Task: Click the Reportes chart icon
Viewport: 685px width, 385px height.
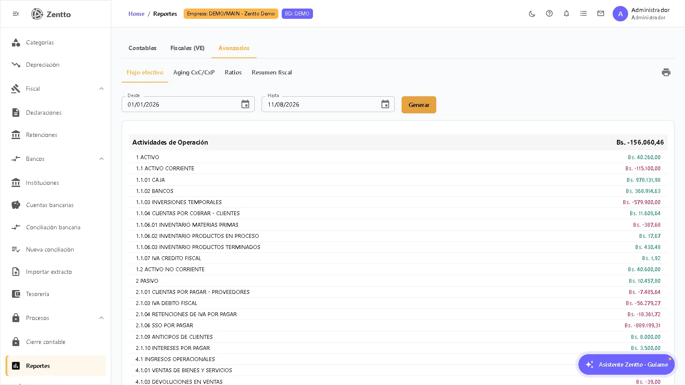Action: pos(16,366)
